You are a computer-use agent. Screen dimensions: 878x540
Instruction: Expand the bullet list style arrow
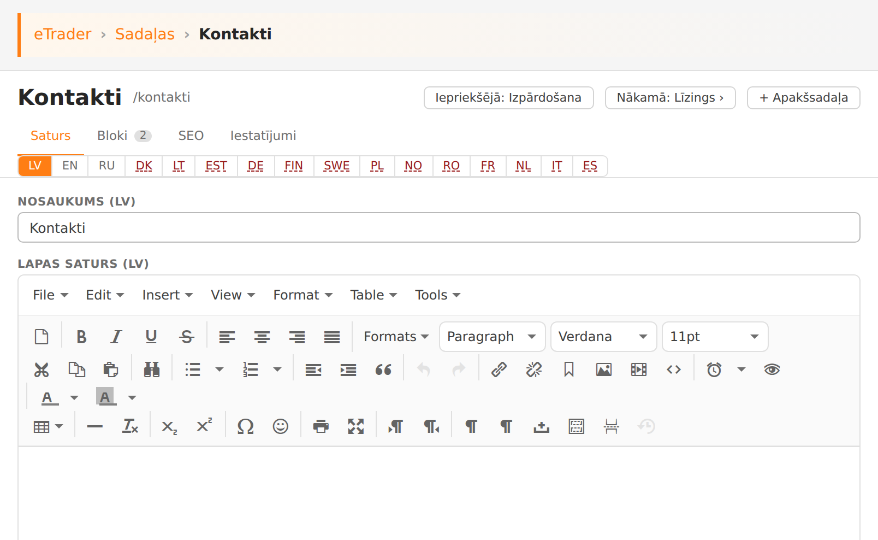[220, 370]
